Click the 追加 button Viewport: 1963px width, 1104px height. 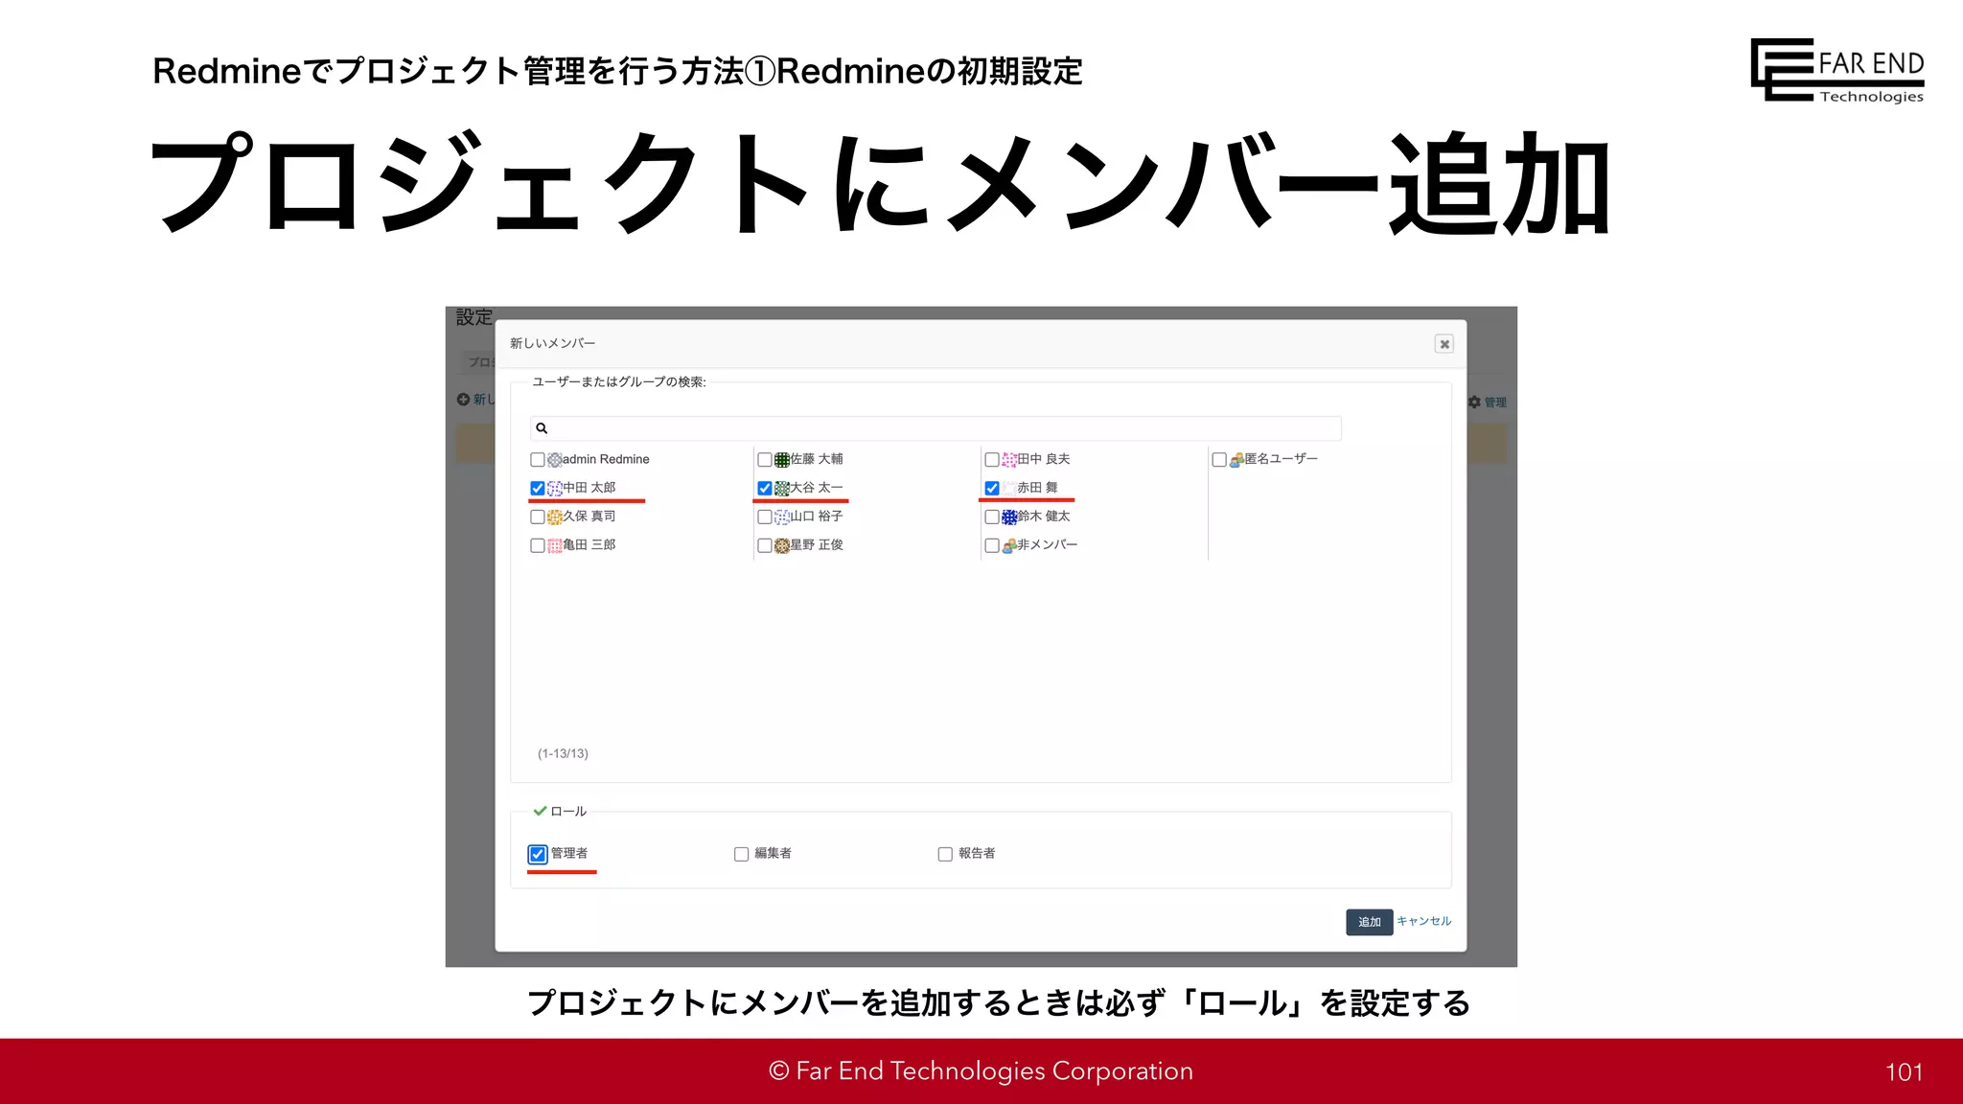tap(1369, 922)
